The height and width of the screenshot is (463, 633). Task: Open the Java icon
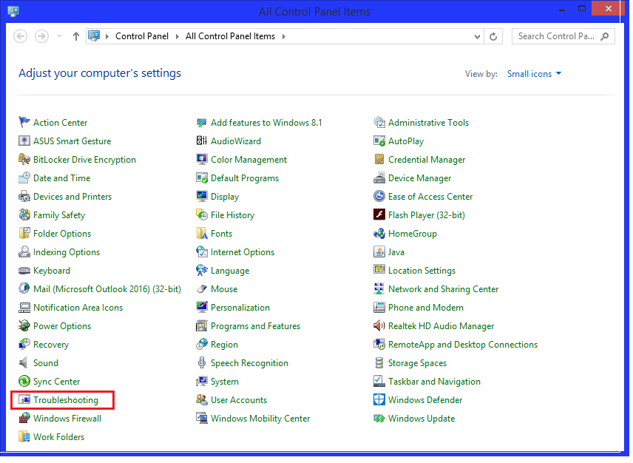click(379, 252)
